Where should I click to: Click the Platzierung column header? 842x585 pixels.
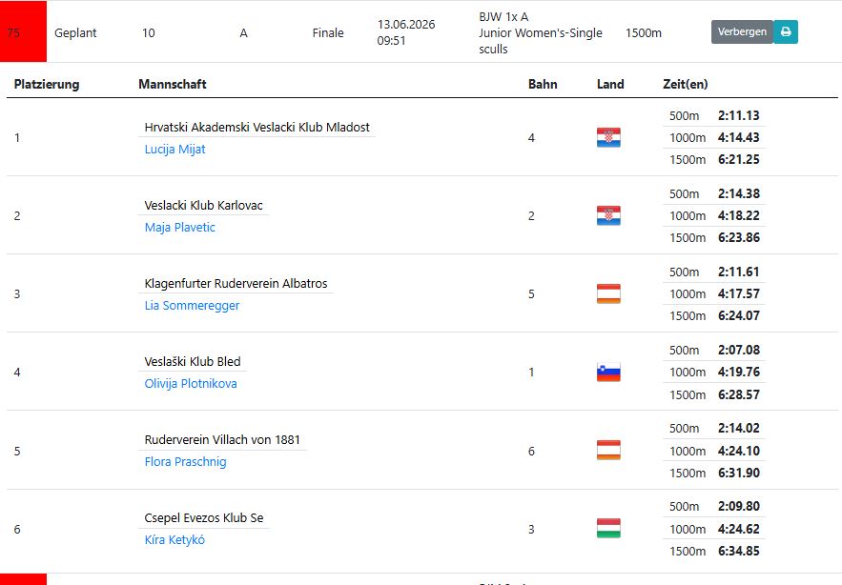[x=47, y=84]
